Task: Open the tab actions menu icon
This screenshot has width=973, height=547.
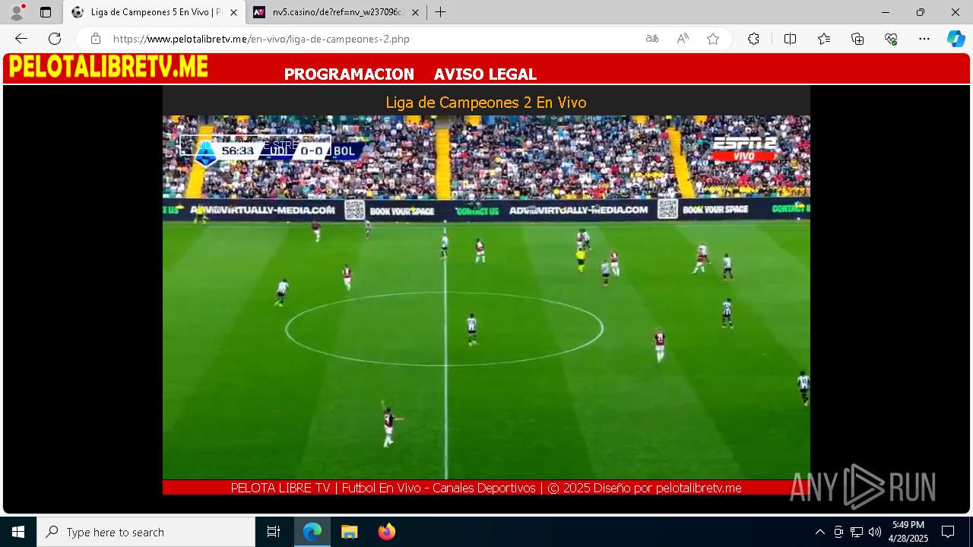Action: [46, 12]
